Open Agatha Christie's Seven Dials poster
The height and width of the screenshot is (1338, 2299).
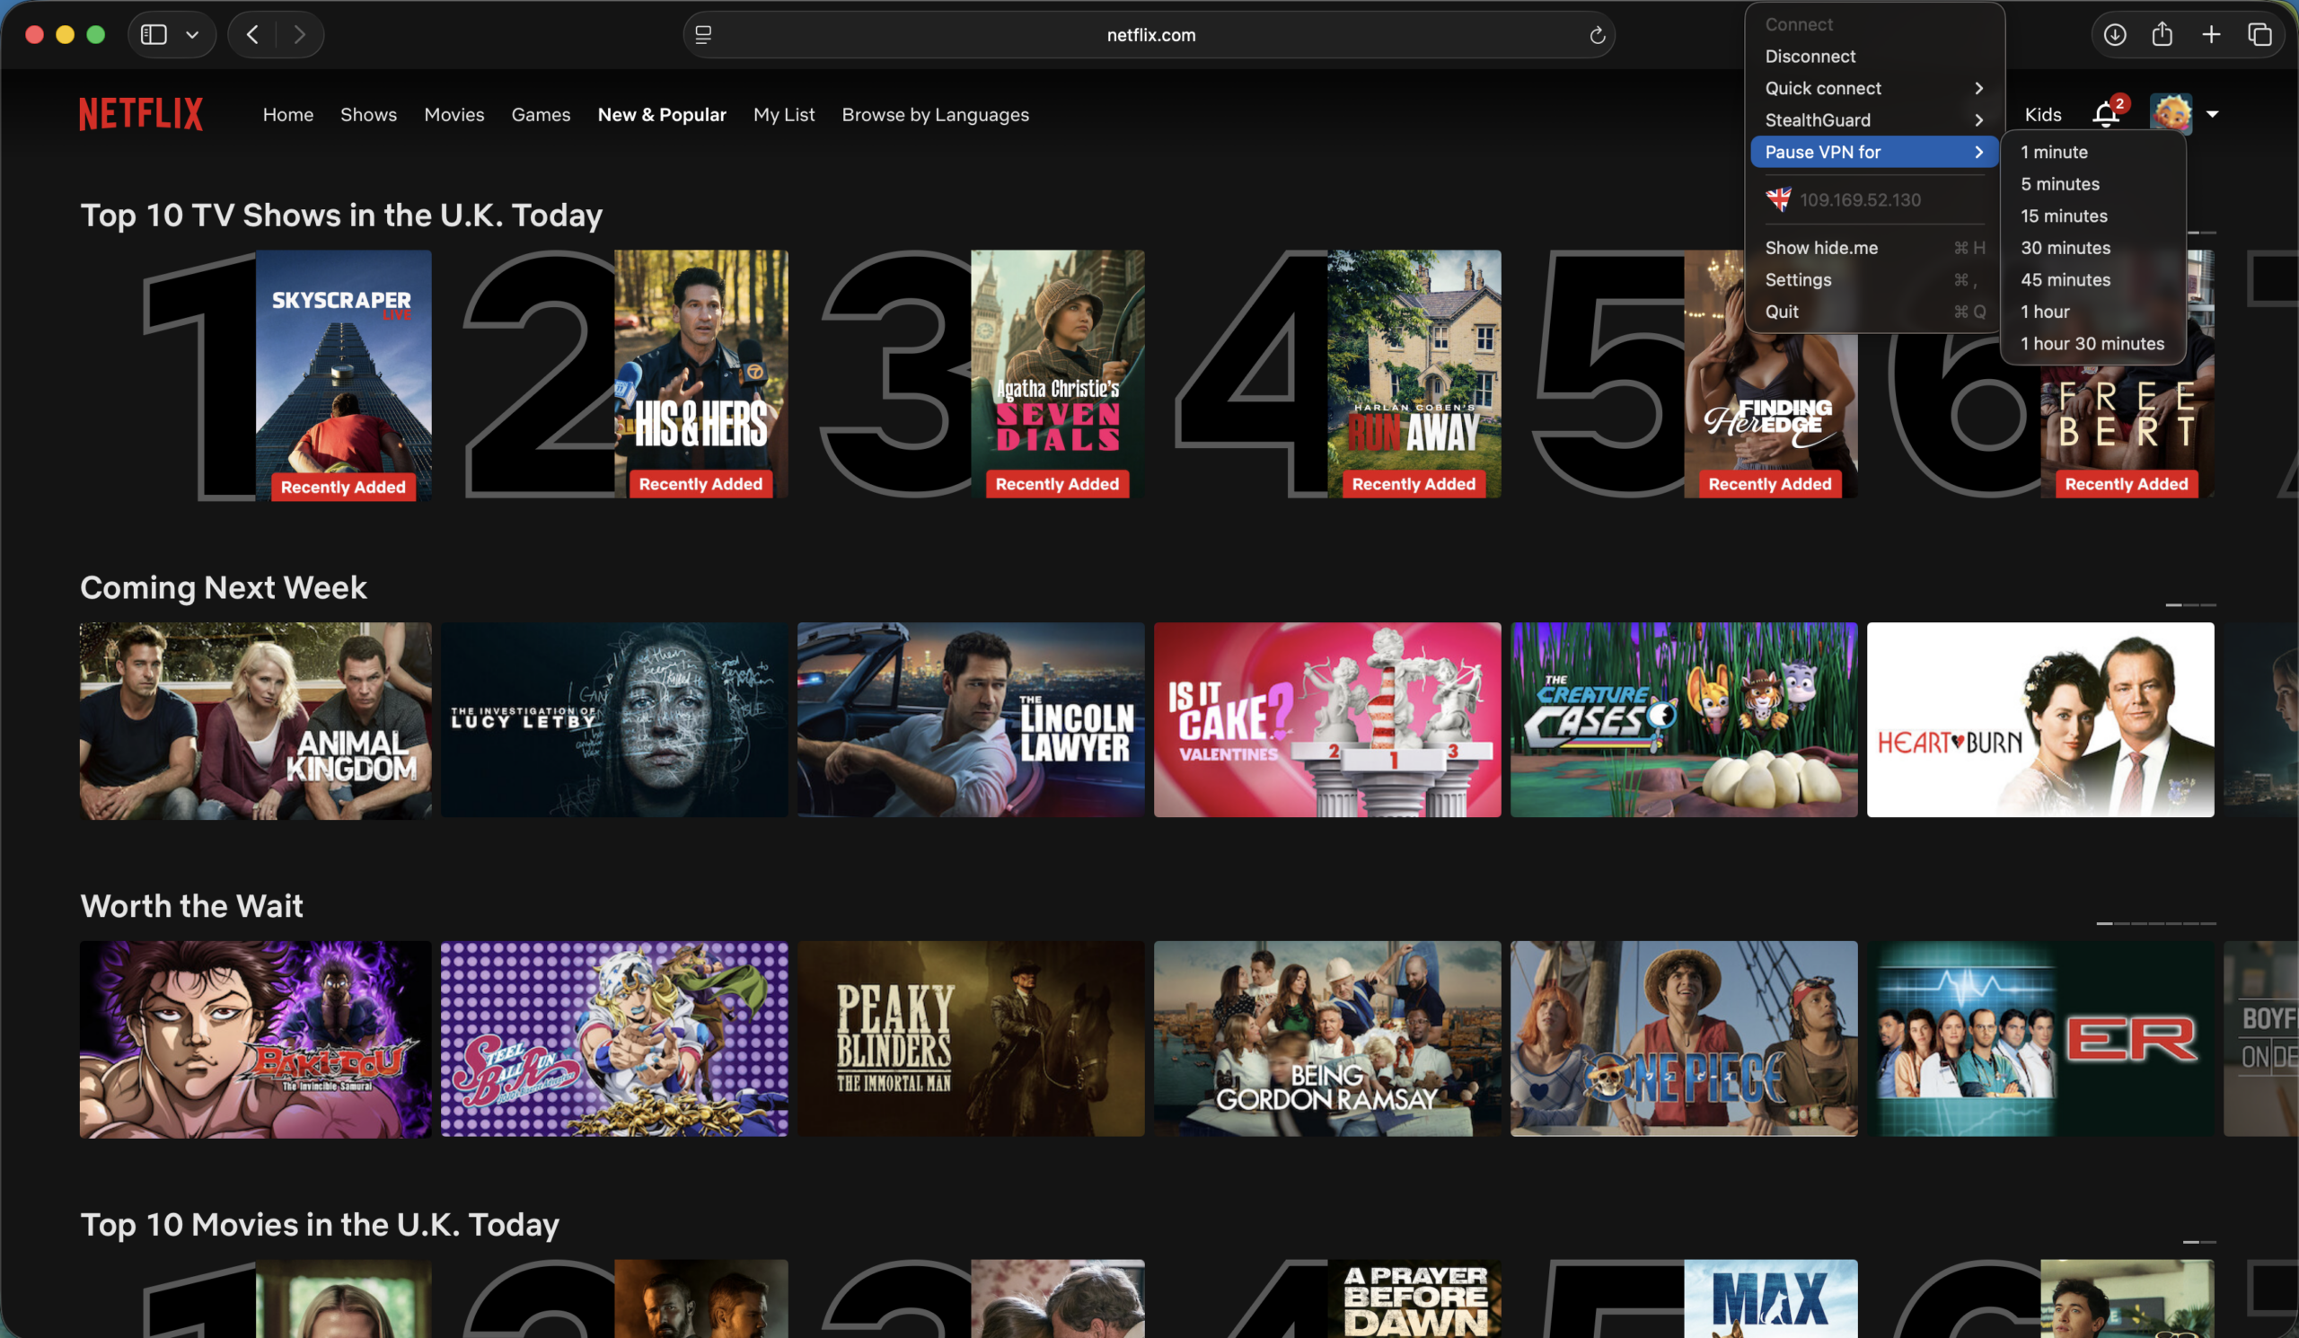(x=1057, y=374)
